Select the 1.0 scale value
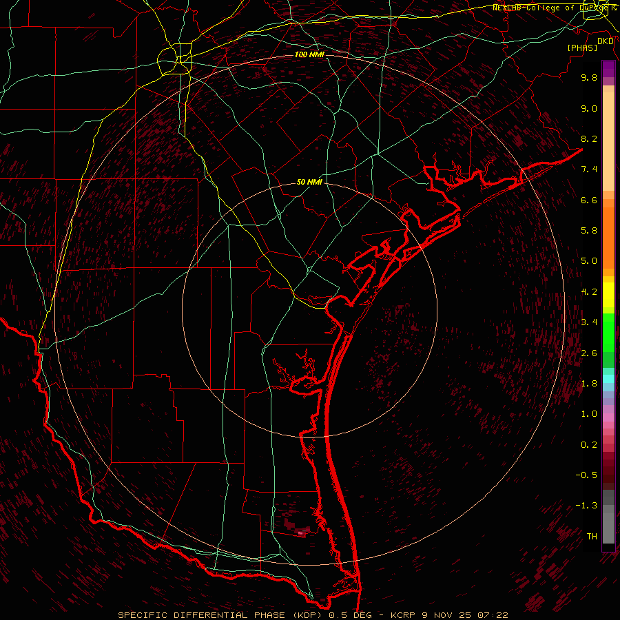620x620 pixels. point(589,414)
